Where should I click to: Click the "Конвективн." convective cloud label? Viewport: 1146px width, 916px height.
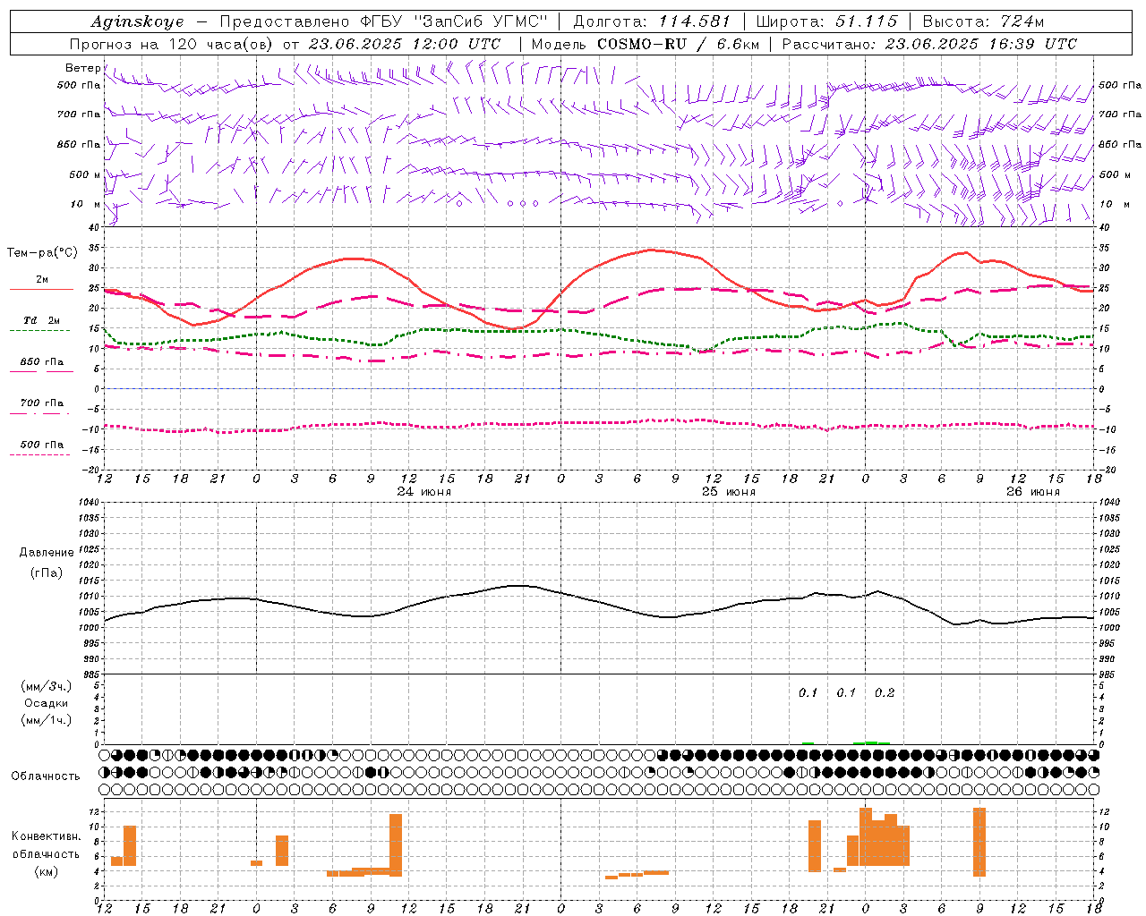click(x=47, y=836)
